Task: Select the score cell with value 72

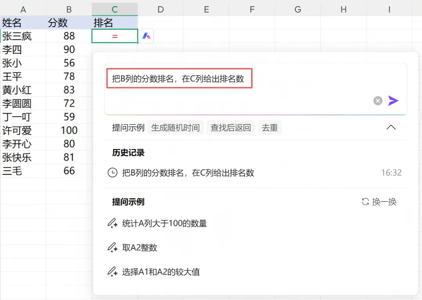Action: tap(69, 103)
